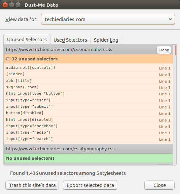This screenshot has width=180, height=194.
Task: Select the html input[disabled] selector row
Action: click(88, 119)
